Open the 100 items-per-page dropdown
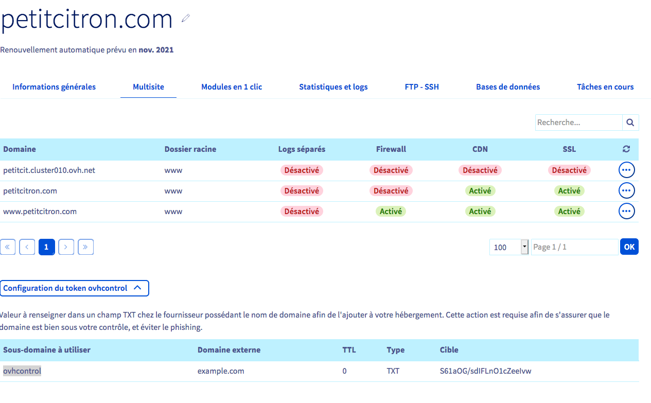The width and height of the screenshot is (651, 403). pyautogui.click(x=509, y=247)
